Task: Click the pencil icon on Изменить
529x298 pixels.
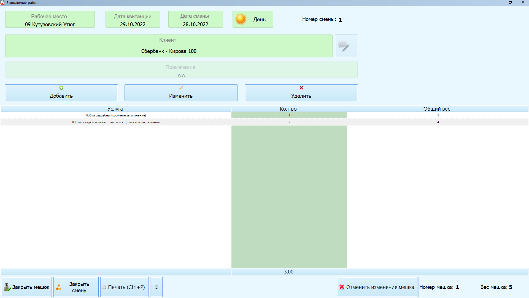Action: coord(181,88)
